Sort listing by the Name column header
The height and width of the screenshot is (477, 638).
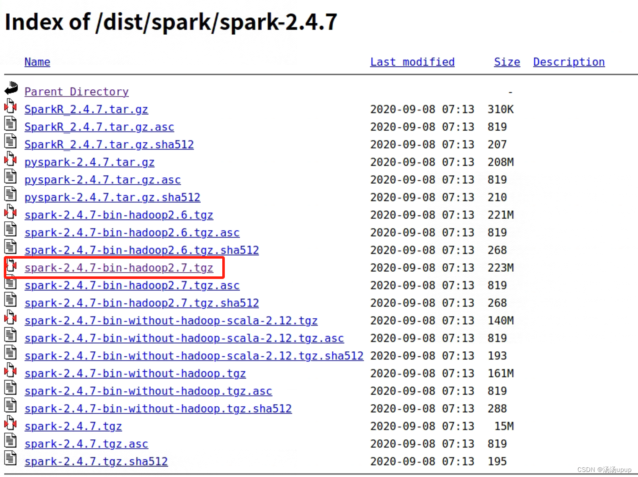coord(37,62)
